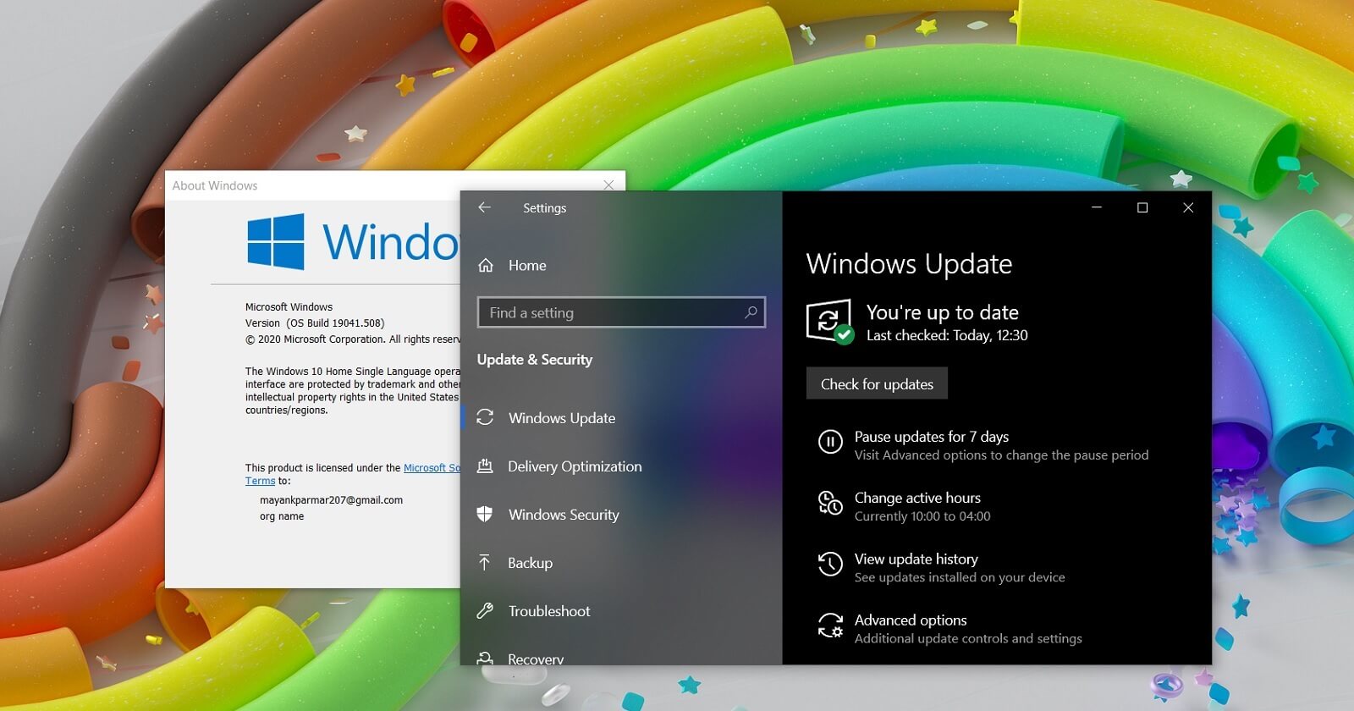The height and width of the screenshot is (711, 1354).
Task: Open the Home icon in Settings sidebar
Action: coord(486,266)
